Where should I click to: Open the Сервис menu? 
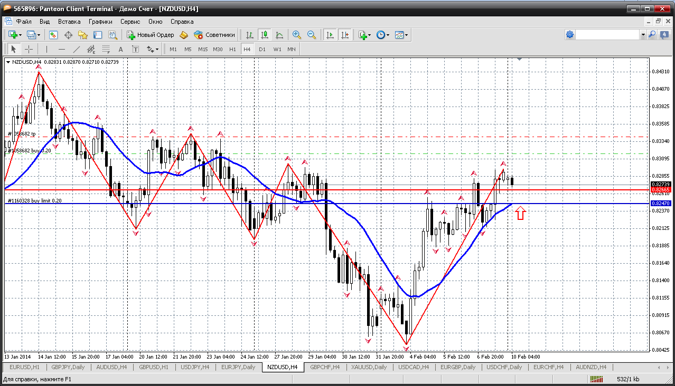[x=130, y=22]
